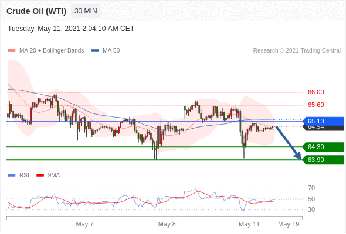Click the 65.10 pivot price tag
The width and height of the screenshot is (346, 234).
coord(323,121)
